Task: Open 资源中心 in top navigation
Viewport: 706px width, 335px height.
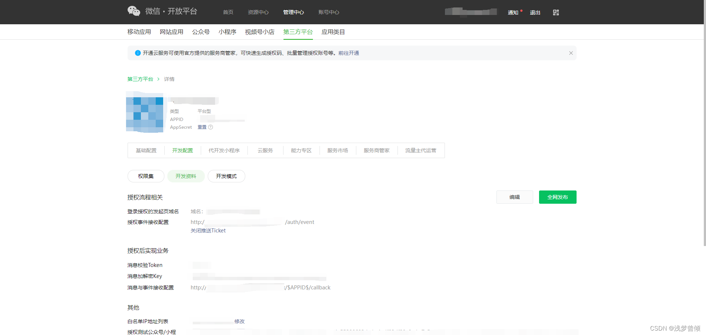Action: [258, 12]
